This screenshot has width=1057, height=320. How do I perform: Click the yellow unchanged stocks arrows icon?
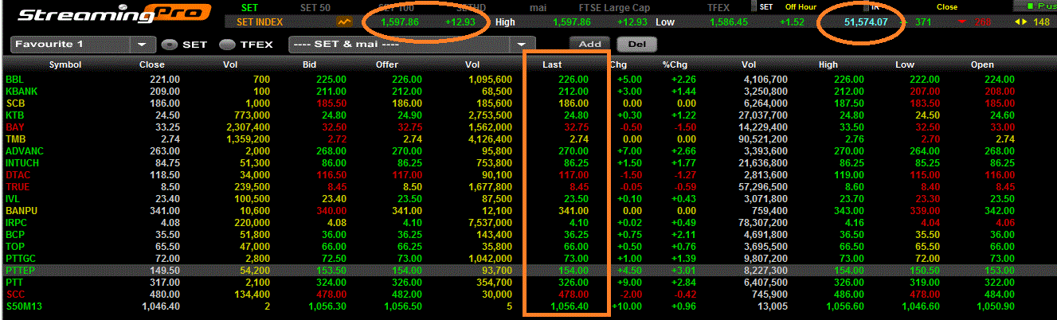click(x=1020, y=22)
